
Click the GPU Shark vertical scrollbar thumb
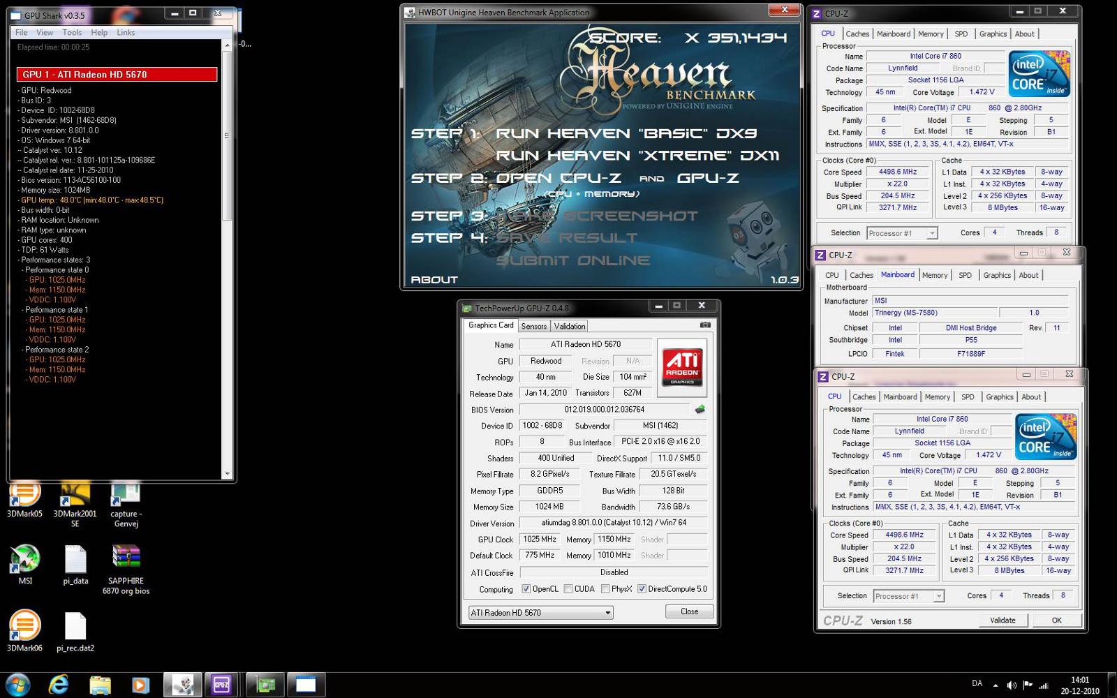point(227,135)
